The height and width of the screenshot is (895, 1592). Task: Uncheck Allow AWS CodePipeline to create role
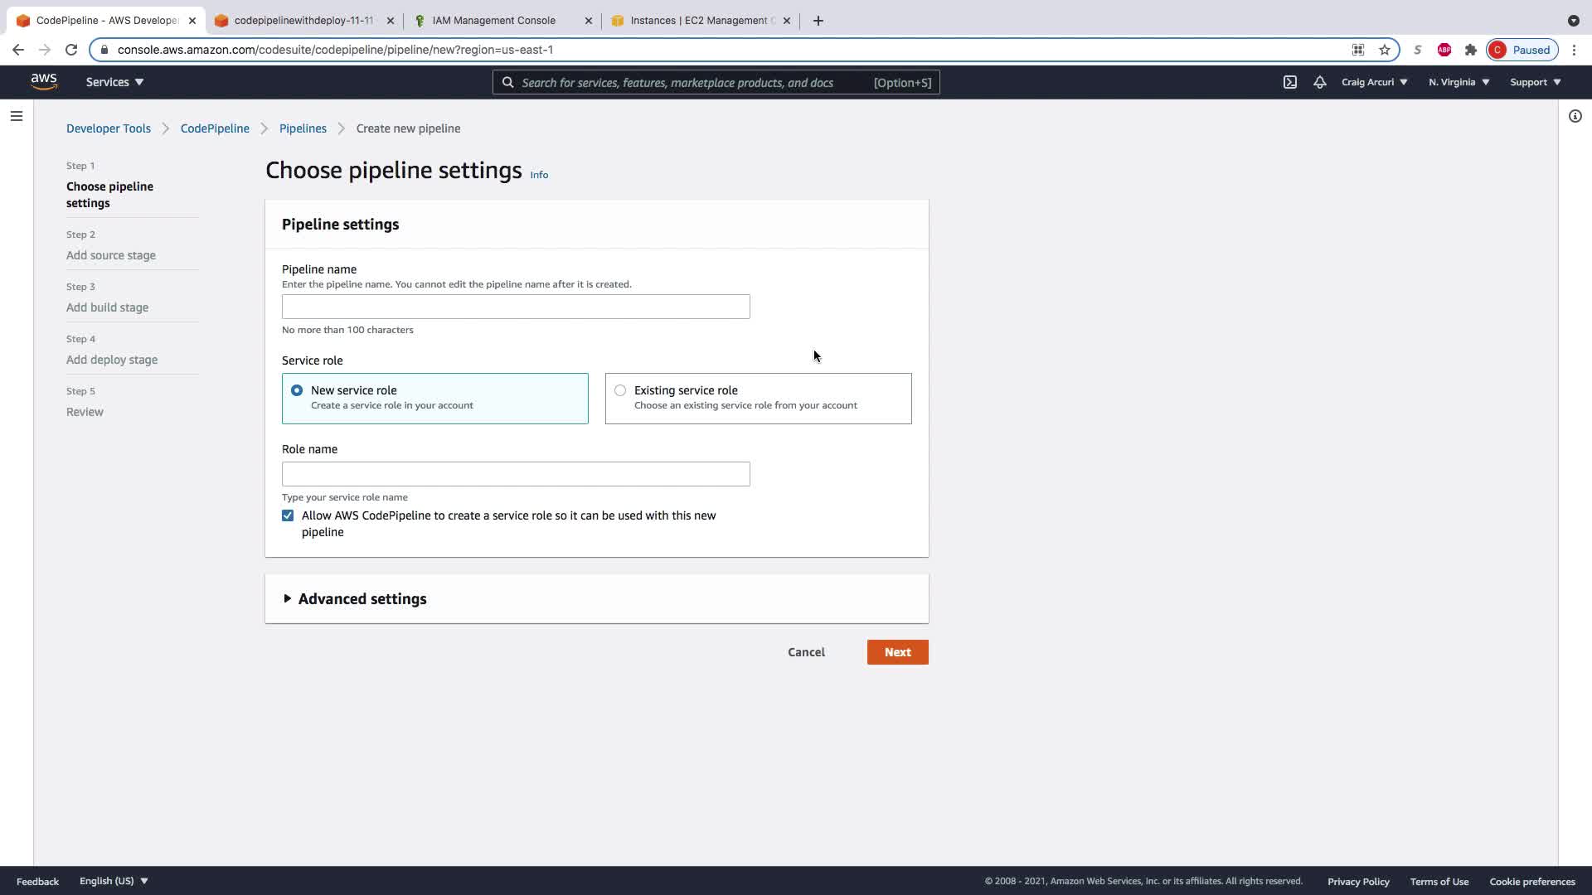[288, 515]
